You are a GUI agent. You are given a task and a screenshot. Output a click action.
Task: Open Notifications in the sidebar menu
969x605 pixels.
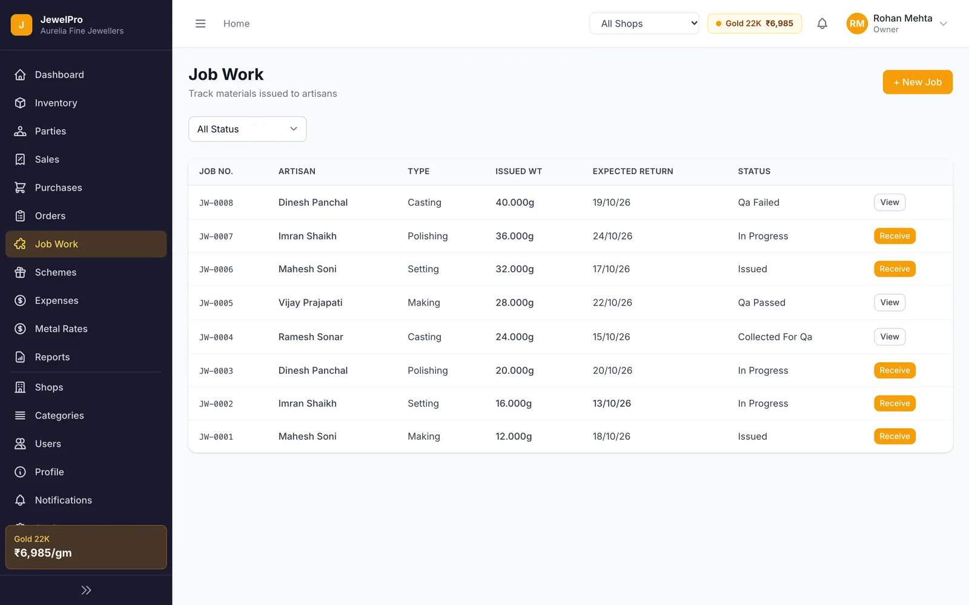[86, 500]
